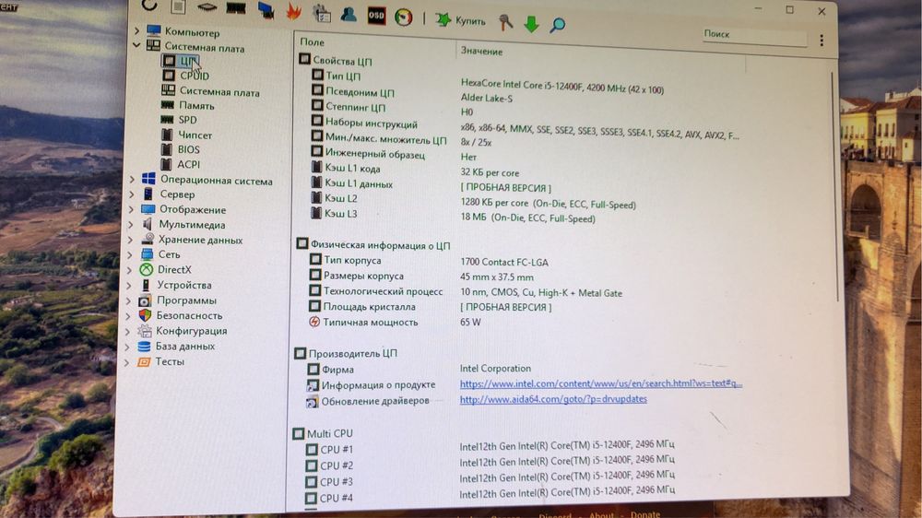Click the magnifier search toolbar icon
Image resolution: width=922 pixels, height=518 pixels.
coord(558,25)
